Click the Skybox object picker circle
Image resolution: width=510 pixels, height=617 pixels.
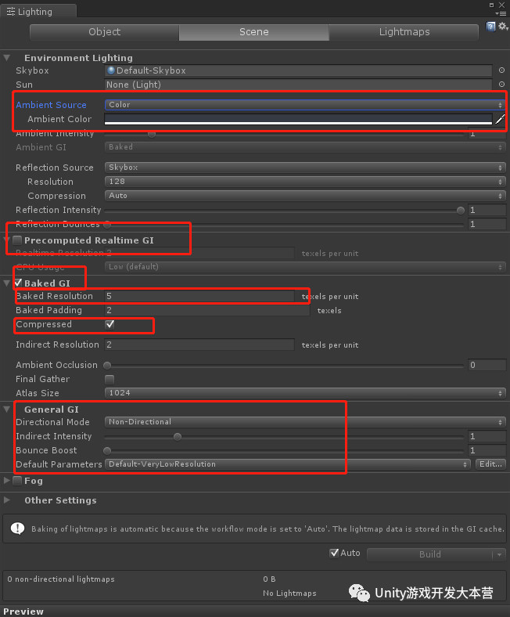[x=501, y=70]
